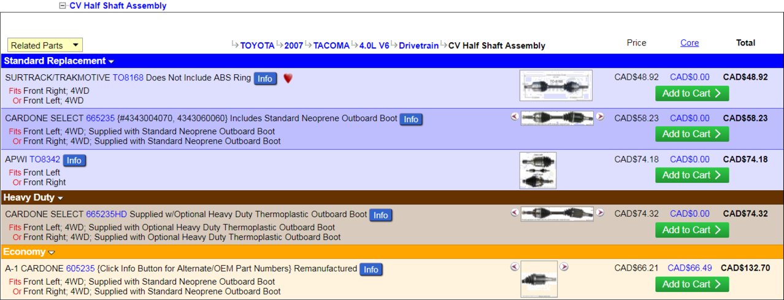Viewport: 784px width, 300px height.
Task: Open part number TO8342 link
Action: 45,160
